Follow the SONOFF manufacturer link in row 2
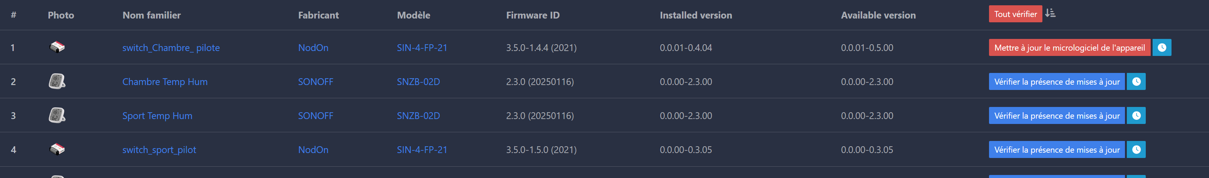Screen dimensions: 1209x178 point(315,82)
